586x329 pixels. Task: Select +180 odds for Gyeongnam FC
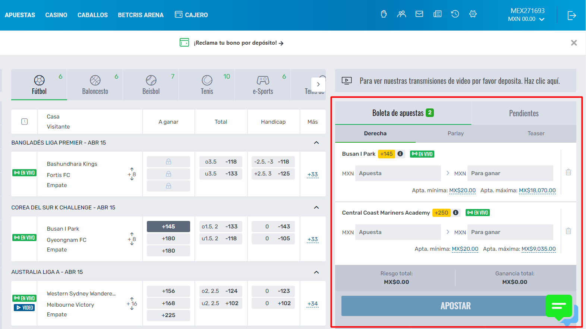[x=168, y=238]
